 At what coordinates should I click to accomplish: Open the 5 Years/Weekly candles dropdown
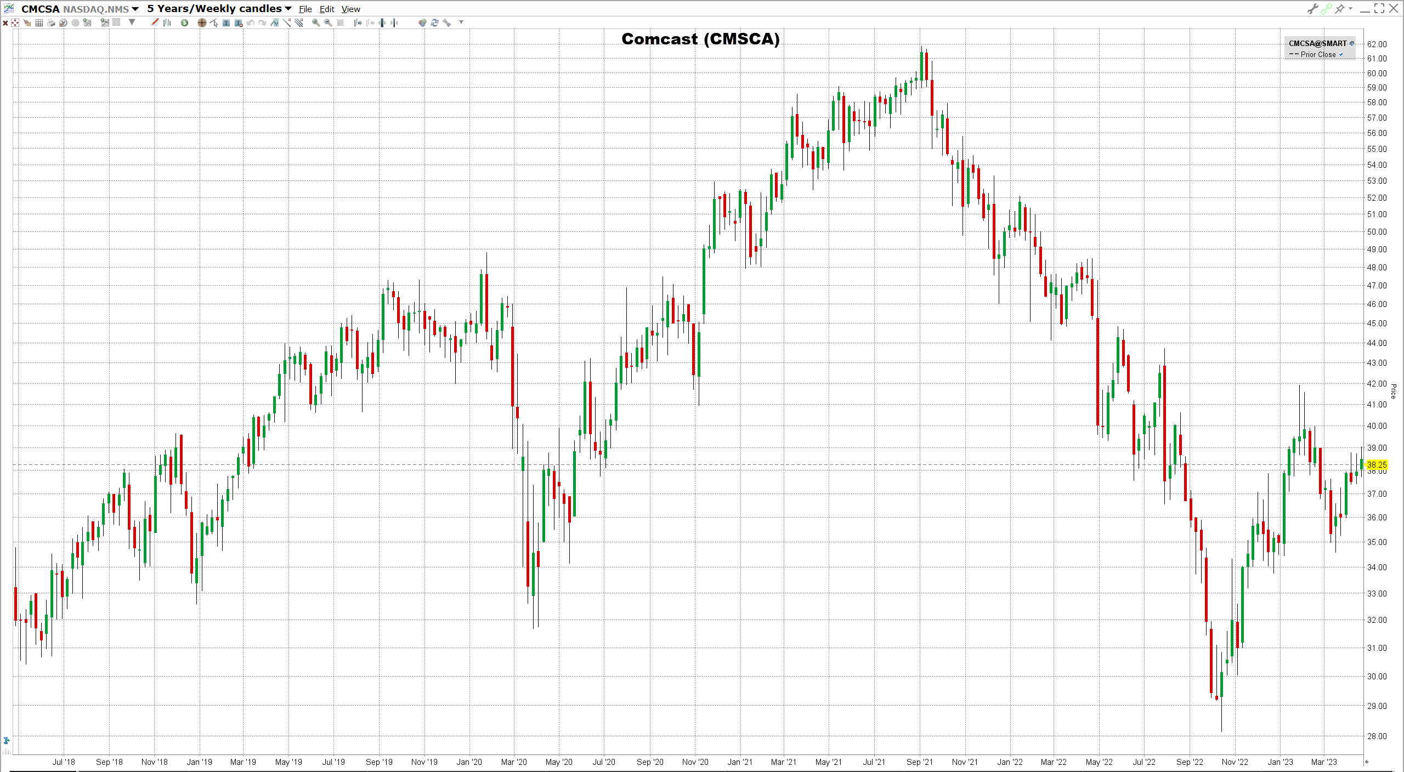tap(288, 9)
